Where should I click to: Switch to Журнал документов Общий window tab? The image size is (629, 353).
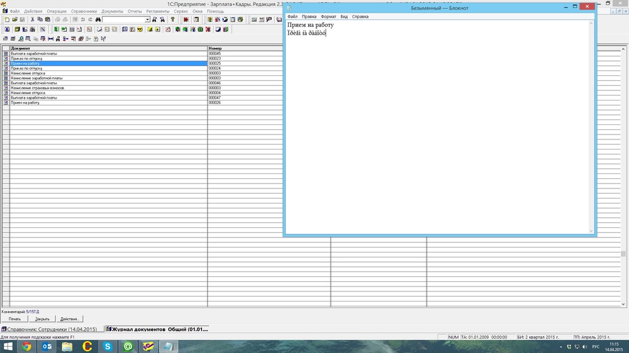point(157,329)
